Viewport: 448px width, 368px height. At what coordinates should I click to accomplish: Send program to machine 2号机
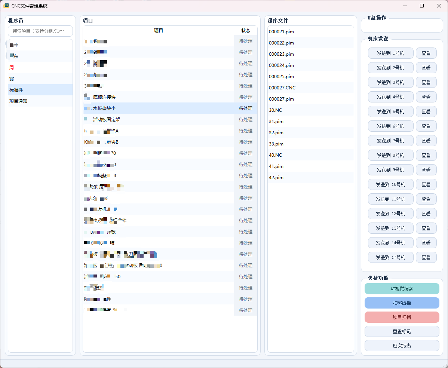click(x=390, y=68)
